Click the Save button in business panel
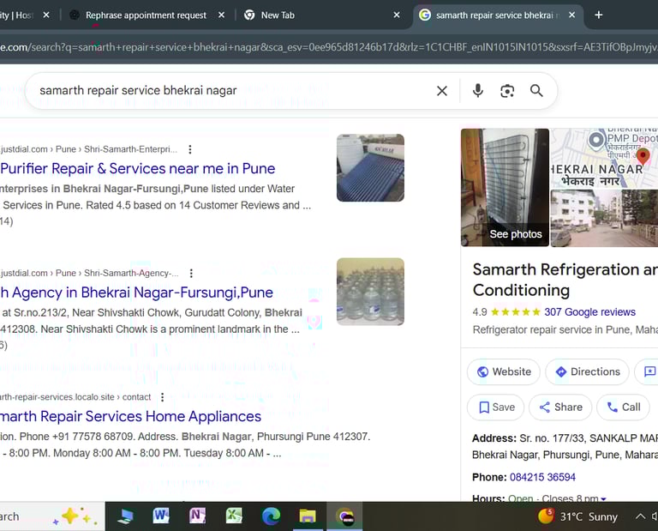The image size is (658, 531). click(495, 407)
